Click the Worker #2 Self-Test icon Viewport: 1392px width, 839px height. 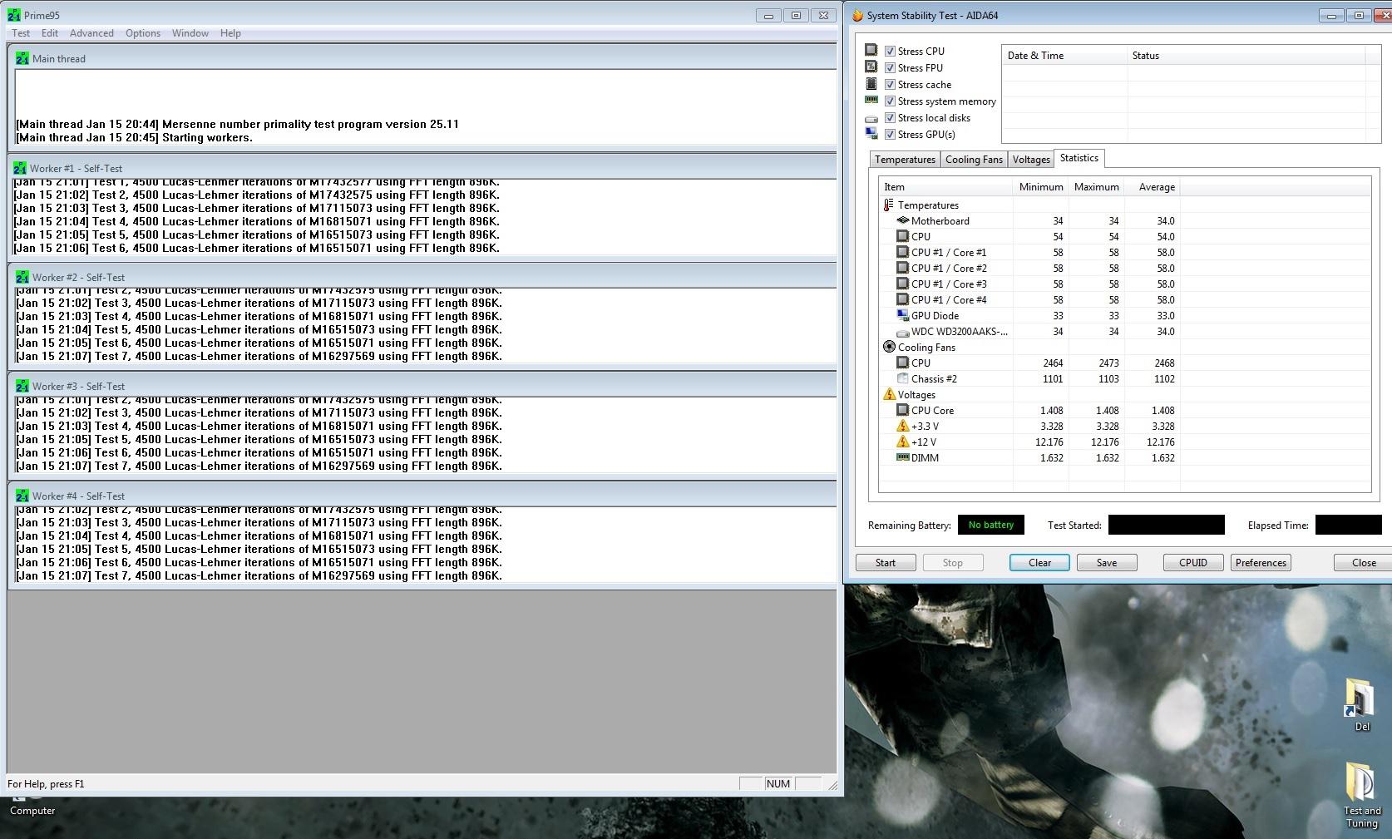(22, 277)
